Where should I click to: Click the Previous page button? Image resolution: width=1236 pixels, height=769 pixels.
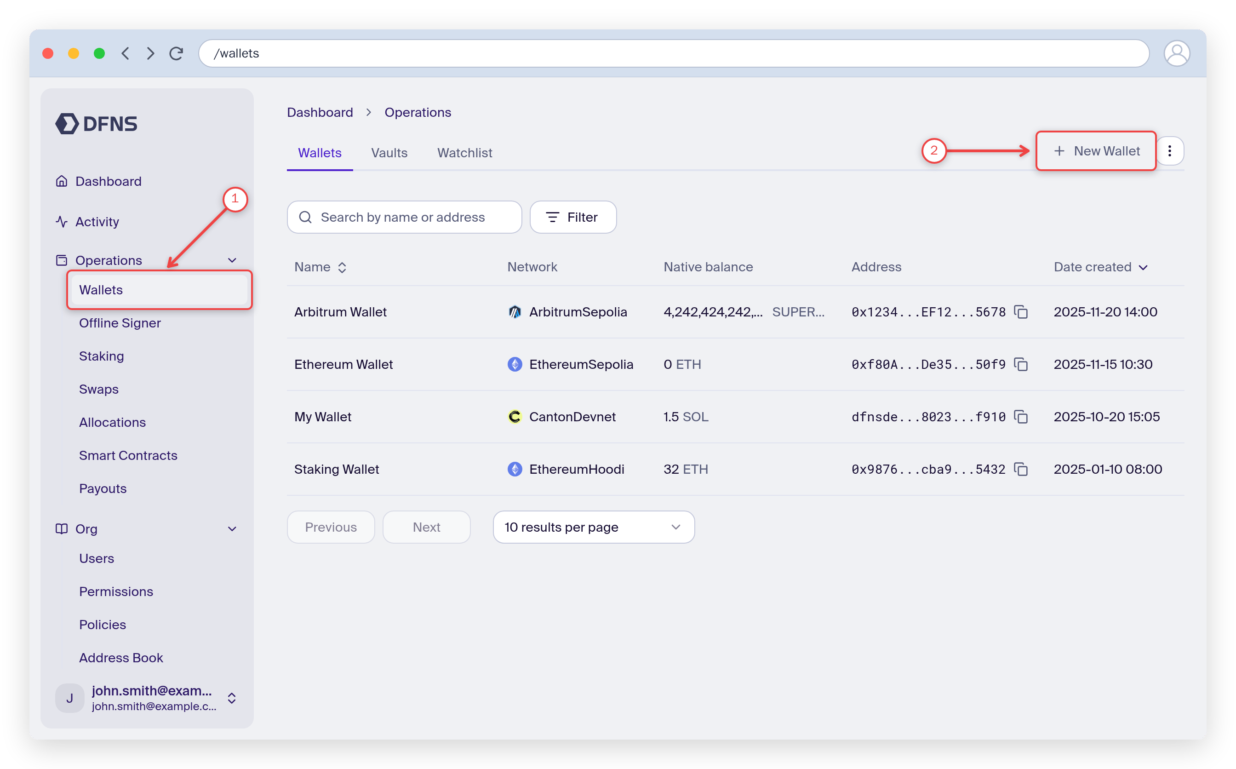331,527
